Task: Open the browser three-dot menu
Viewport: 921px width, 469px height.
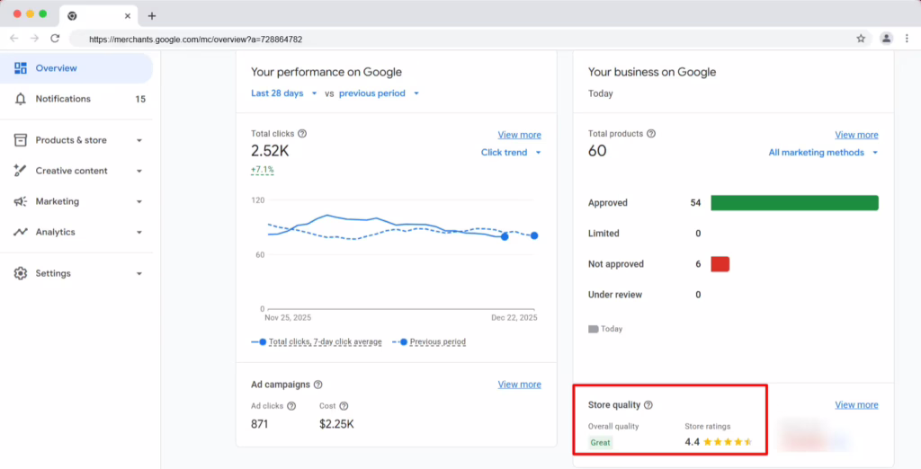Action: (908, 39)
